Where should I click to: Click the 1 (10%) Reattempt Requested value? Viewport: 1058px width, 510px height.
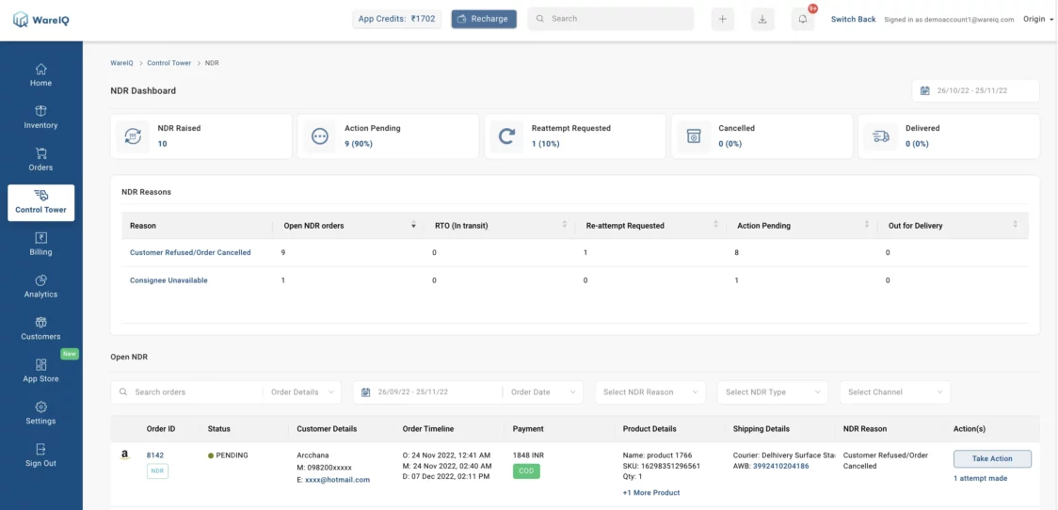point(545,144)
